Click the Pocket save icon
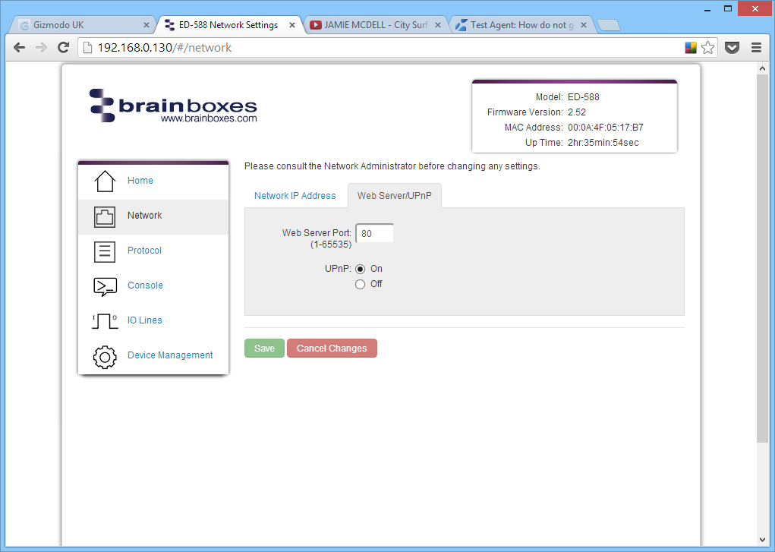This screenshot has height=552, width=775. click(732, 47)
